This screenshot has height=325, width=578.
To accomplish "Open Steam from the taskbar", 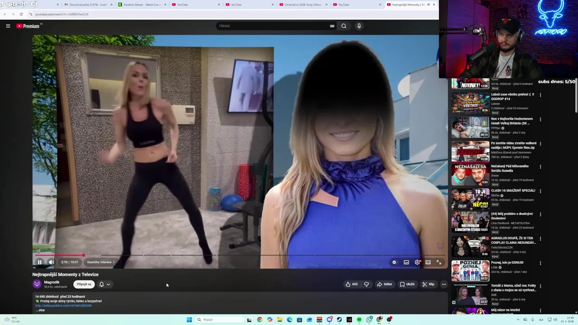I will (x=339, y=320).
